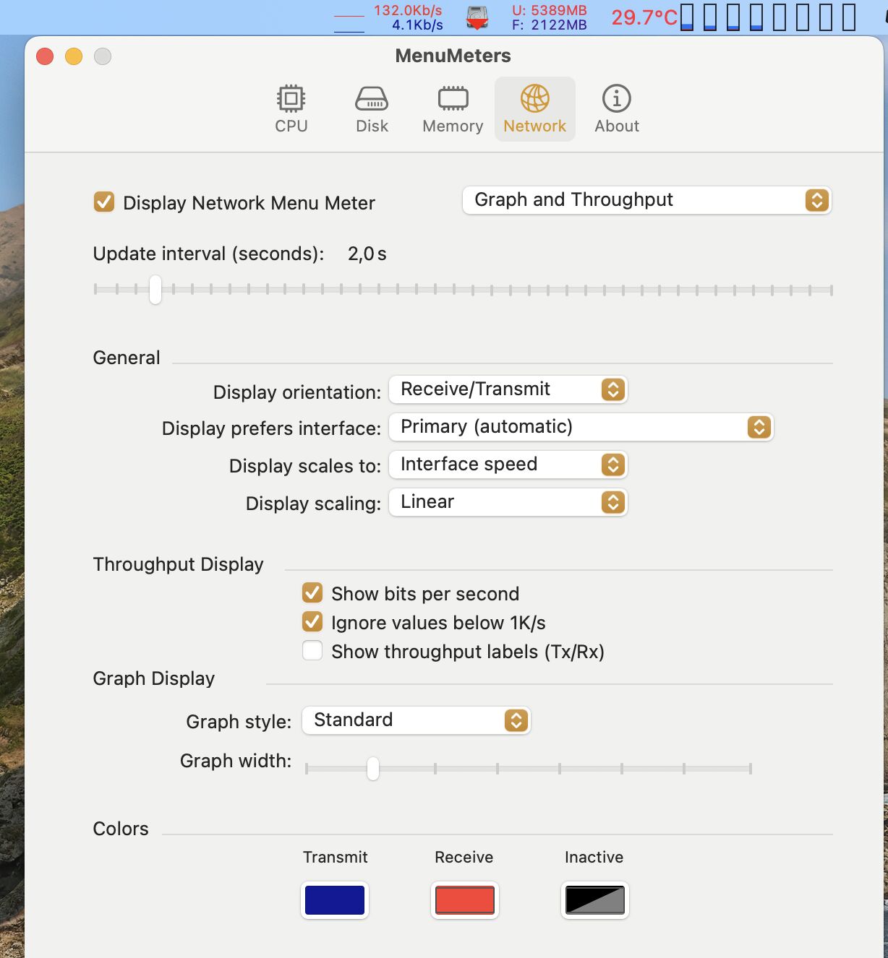888x958 pixels.
Task: Click the Update interval slider thumb
Action: coord(155,290)
